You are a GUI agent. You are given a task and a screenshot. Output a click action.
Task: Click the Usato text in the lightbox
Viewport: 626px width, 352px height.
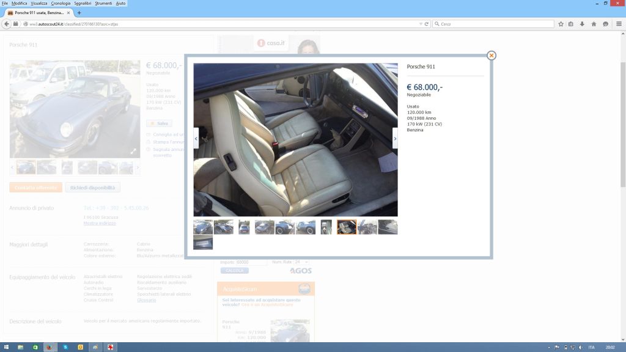coord(413,106)
